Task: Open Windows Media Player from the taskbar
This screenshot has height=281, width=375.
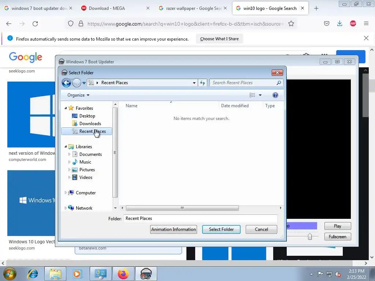Action: click(x=77, y=274)
